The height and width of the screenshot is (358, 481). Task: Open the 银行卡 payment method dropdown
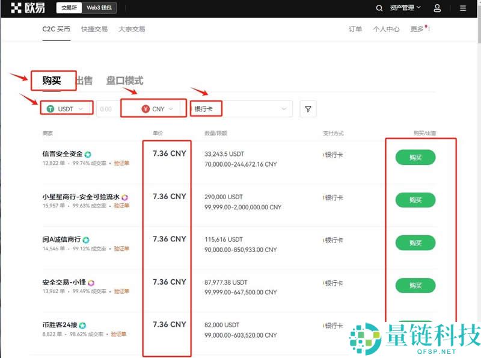(x=240, y=108)
